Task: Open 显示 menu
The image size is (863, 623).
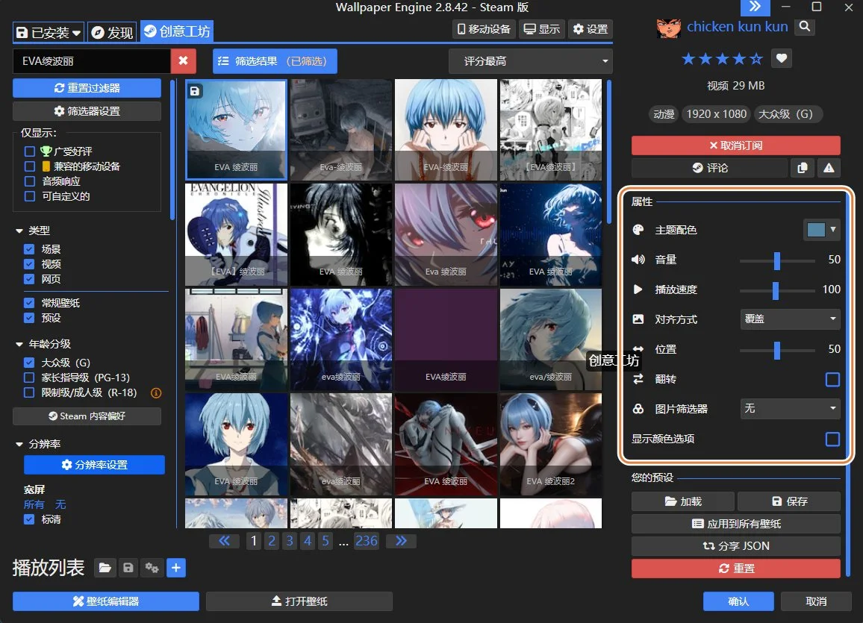Action: [x=541, y=29]
